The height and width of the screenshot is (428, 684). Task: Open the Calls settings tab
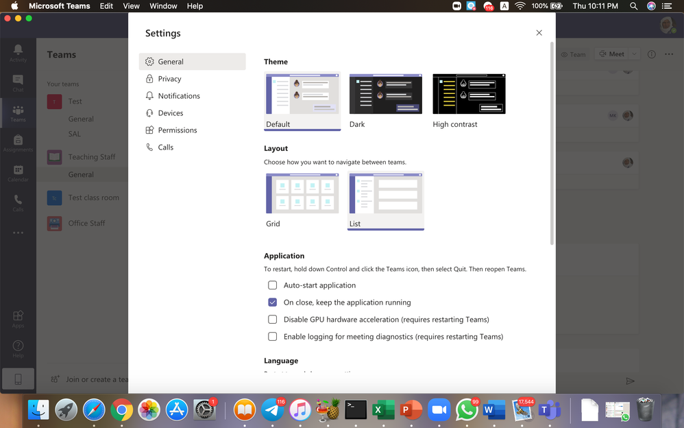[x=193, y=147]
